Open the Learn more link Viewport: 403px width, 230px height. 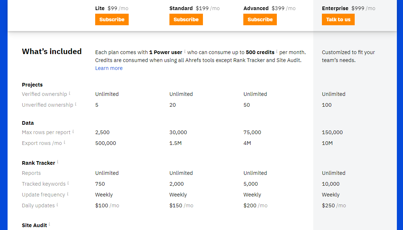pyautogui.click(x=109, y=68)
